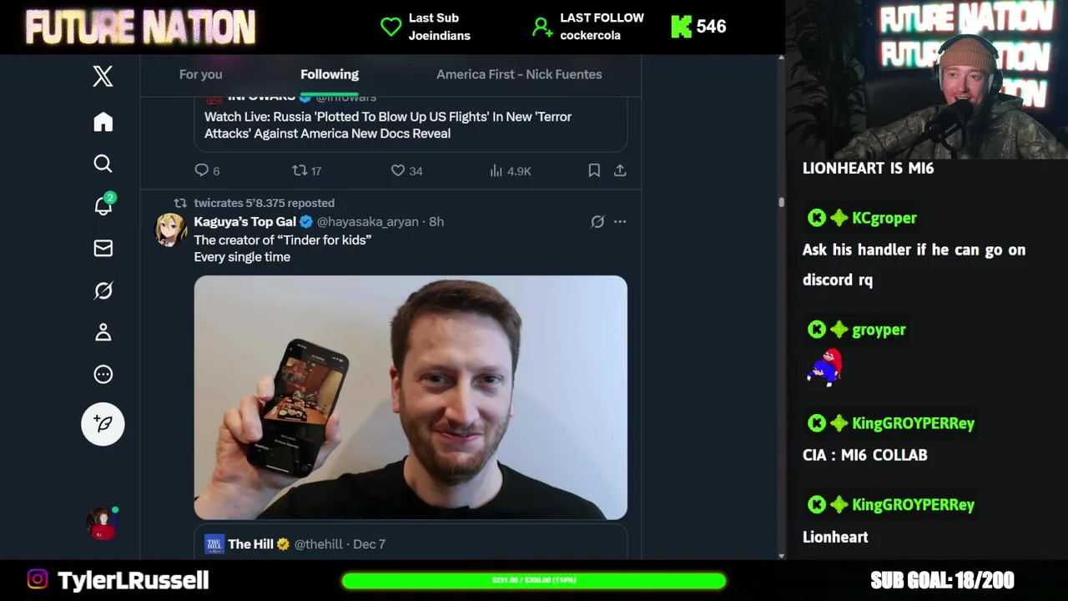1068x601 pixels.
Task: Open the @hayasaka_aryan profile link
Action: click(x=367, y=221)
